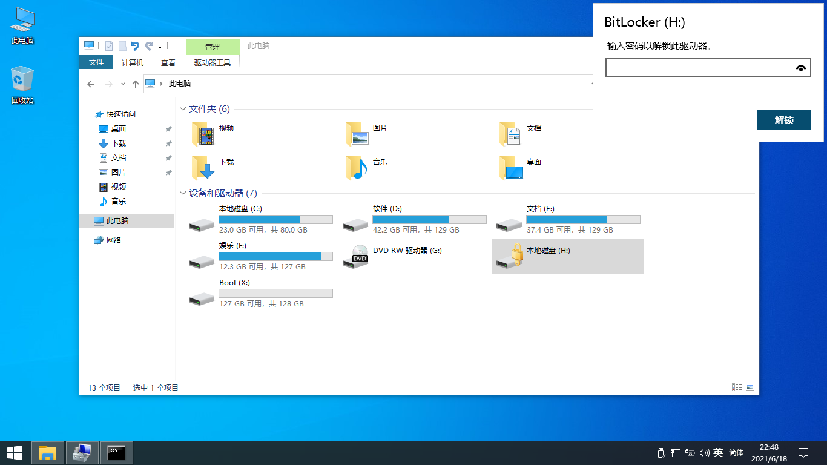Open the 图片 folder in main pane
This screenshot has height=465, width=827.
tap(367, 134)
